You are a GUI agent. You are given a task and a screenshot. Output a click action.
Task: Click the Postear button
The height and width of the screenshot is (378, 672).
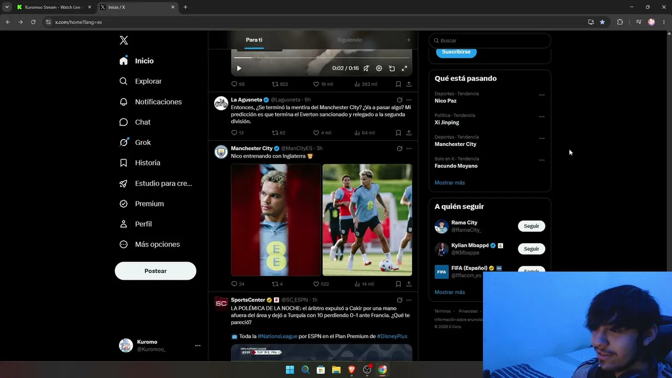click(x=155, y=271)
